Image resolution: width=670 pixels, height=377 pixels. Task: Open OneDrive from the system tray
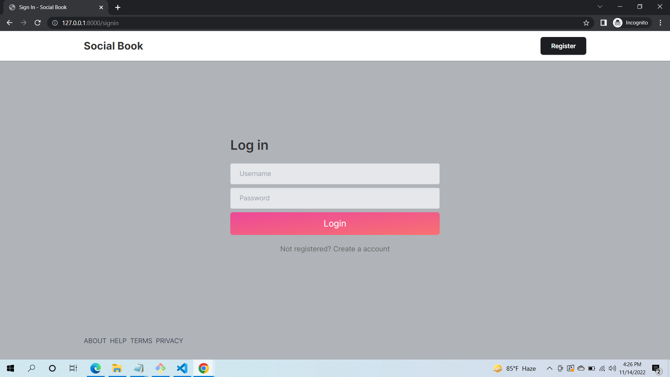pyautogui.click(x=581, y=368)
